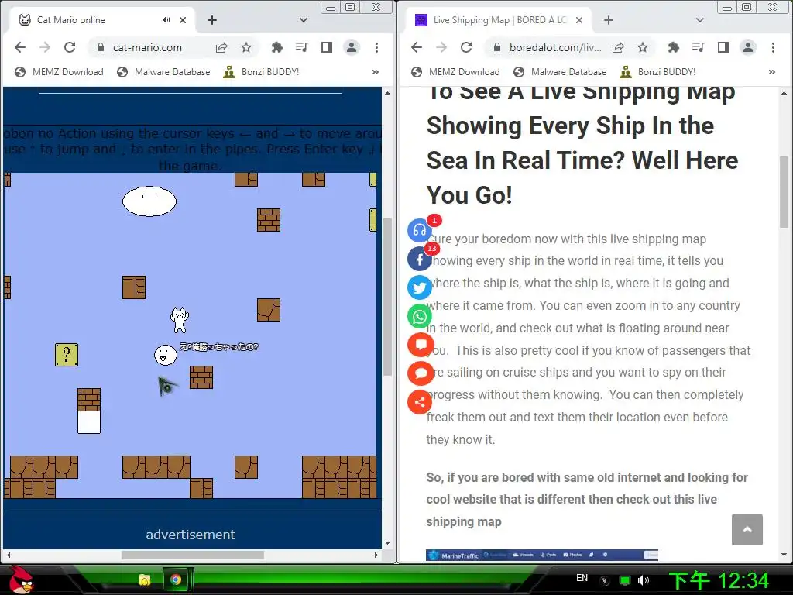Click the boredalot page vertical scrollbar
This screenshot has height=595, width=793.
(784, 192)
